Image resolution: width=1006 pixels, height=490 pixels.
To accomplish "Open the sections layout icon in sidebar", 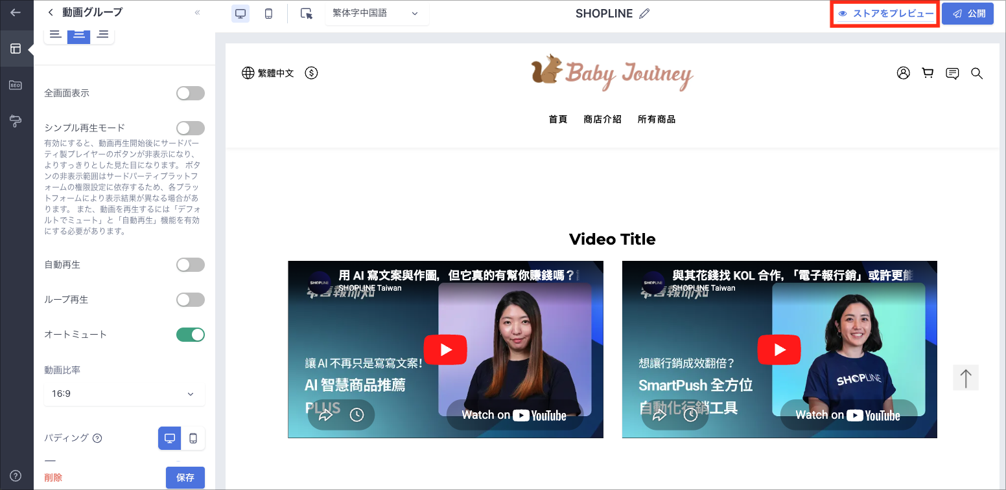I will pos(16,49).
